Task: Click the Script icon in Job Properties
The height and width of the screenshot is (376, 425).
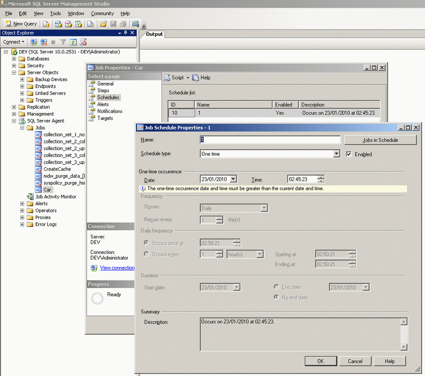Action: 167,78
